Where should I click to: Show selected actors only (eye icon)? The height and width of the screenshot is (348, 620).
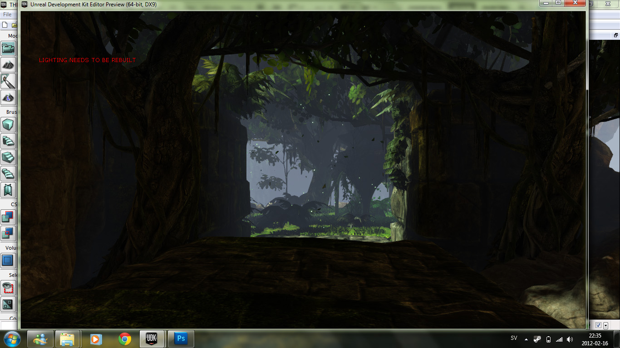click(x=9, y=287)
